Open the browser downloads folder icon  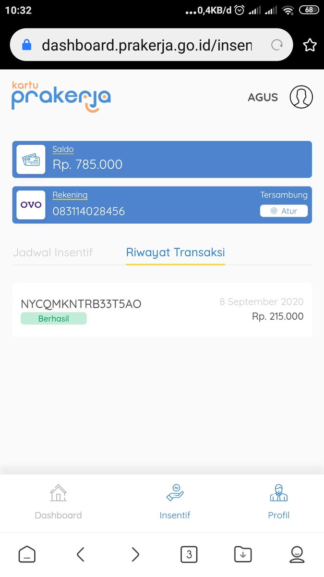[243, 554]
